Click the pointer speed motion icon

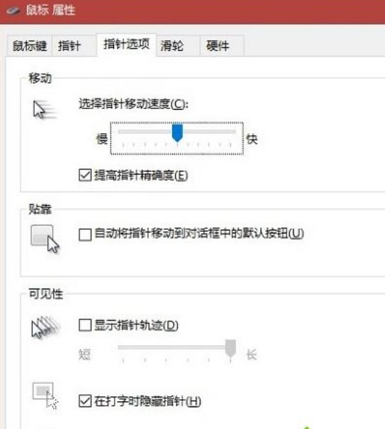coord(44,110)
